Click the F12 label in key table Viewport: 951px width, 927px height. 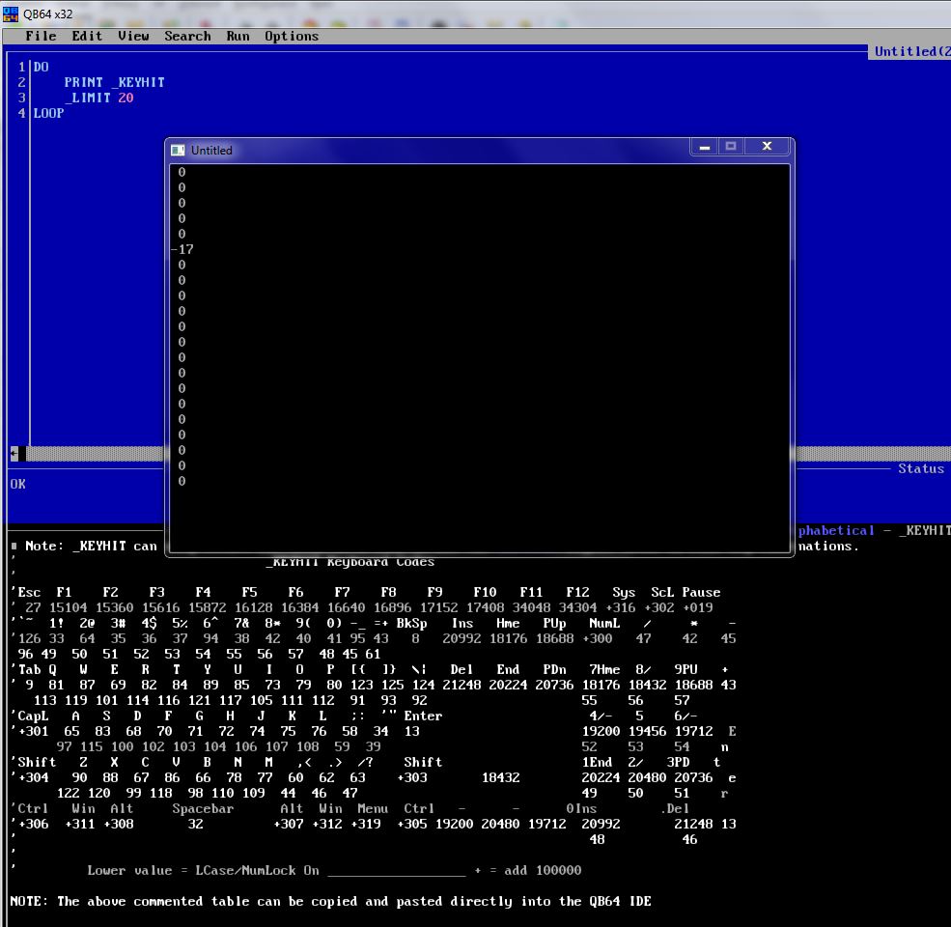point(577,592)
